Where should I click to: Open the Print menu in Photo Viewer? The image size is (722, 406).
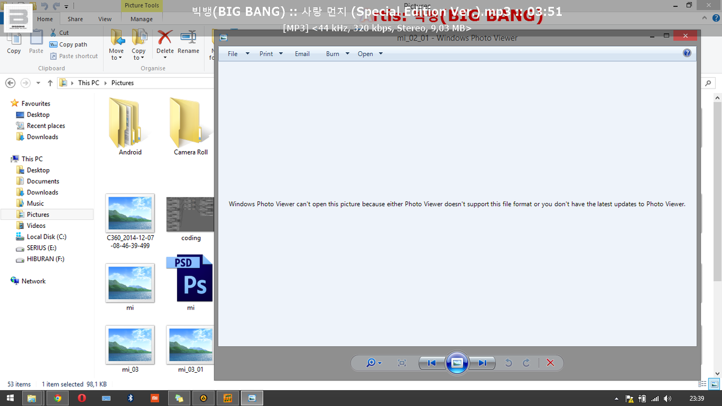pyautogui.click(x=271, y=54)
